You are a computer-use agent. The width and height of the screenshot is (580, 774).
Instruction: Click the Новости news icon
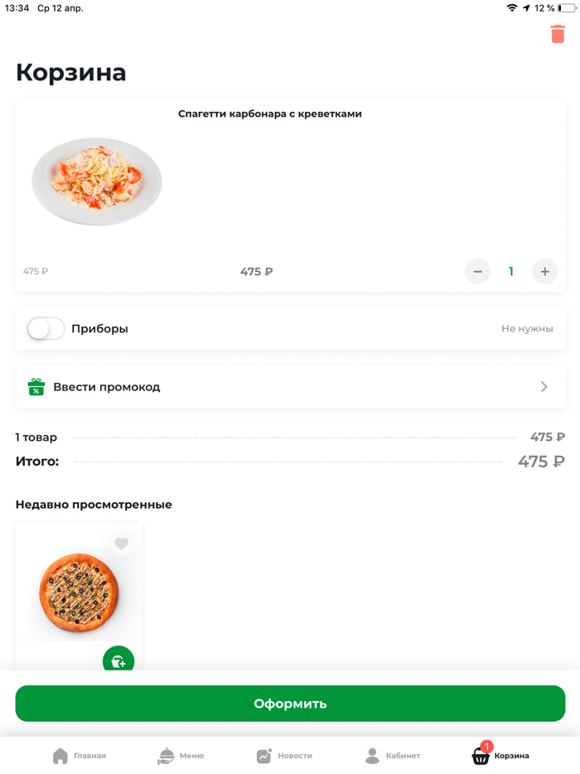coord(263,755)
